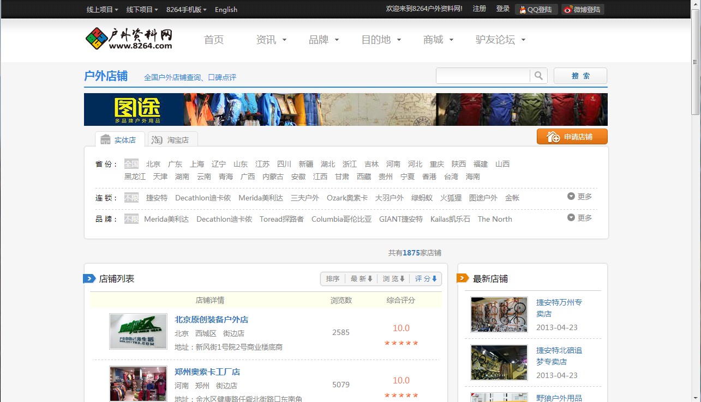The height and width of the screenshot is (402, 701).
Task: Click the 8264户外资料网 logo
Action: 128,39
